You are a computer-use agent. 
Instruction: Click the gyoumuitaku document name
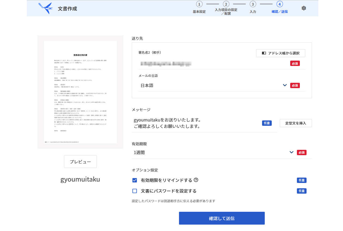click(x=80, y=179)
